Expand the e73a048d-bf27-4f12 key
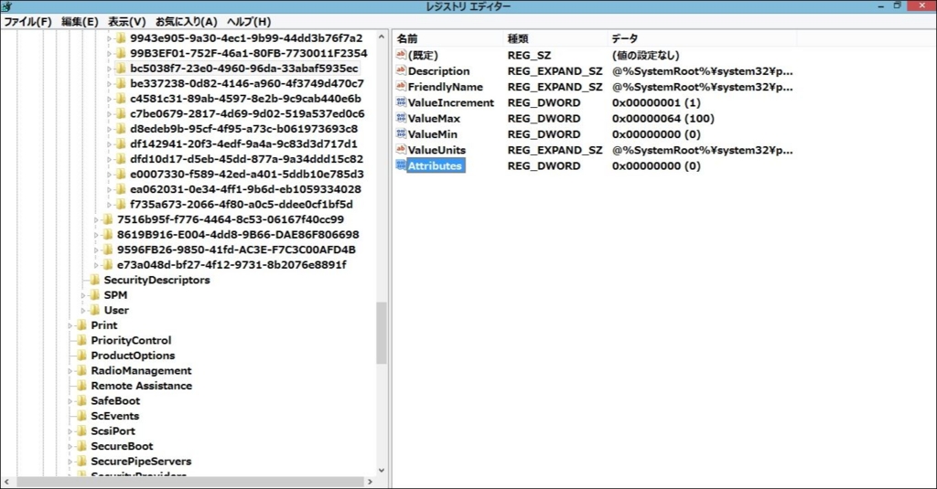The width and height of the screenshot is (937, 489). (96, 264)
